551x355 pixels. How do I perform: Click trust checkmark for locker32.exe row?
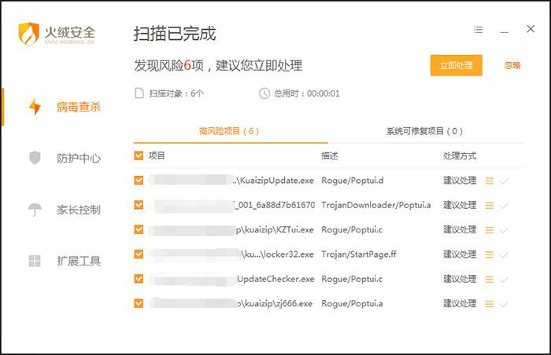[504, 254]
